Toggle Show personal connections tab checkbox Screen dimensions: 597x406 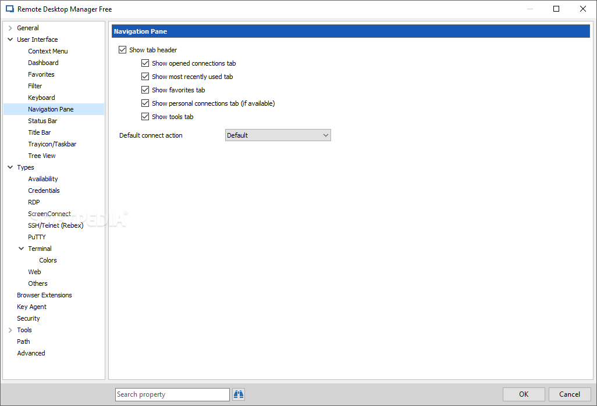[x=145, y=103]
